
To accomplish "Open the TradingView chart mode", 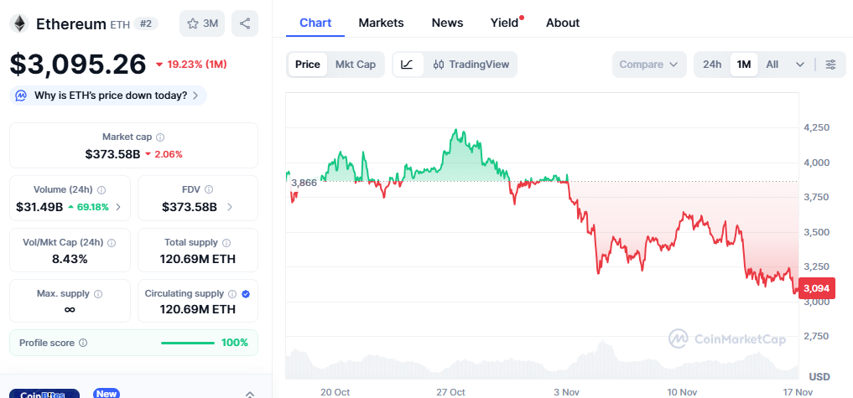I will [x=471, y=65].
